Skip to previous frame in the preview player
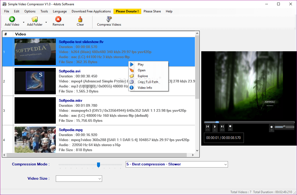The height and width of the screenshot is (195, 297). tap(208, 126)
